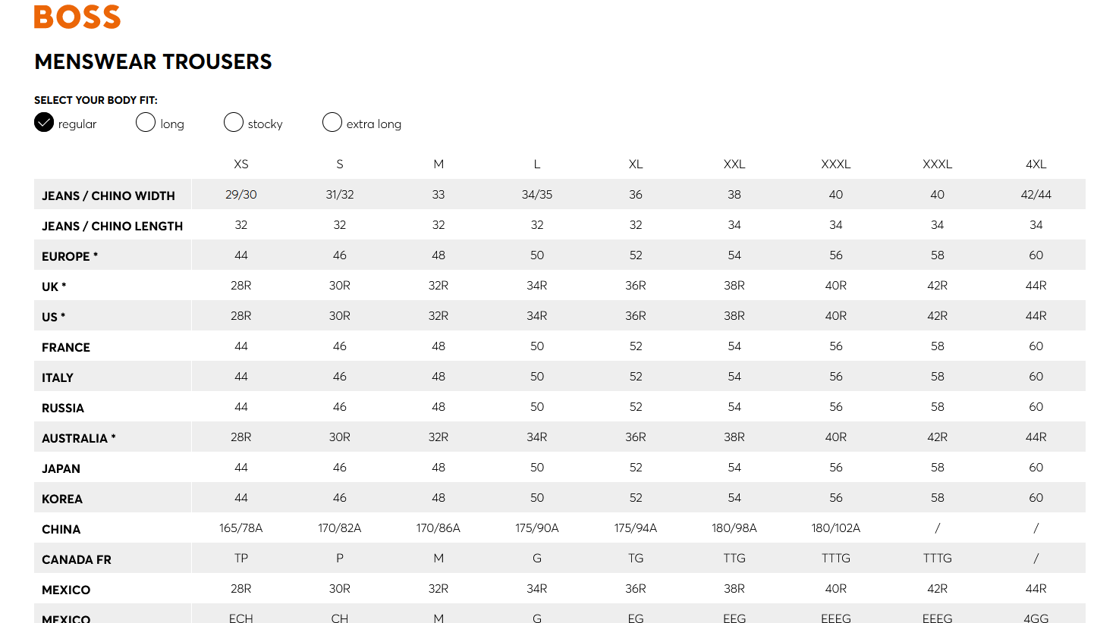
Task: Click the Canada FR row label
Action: [x=77, y=559]
